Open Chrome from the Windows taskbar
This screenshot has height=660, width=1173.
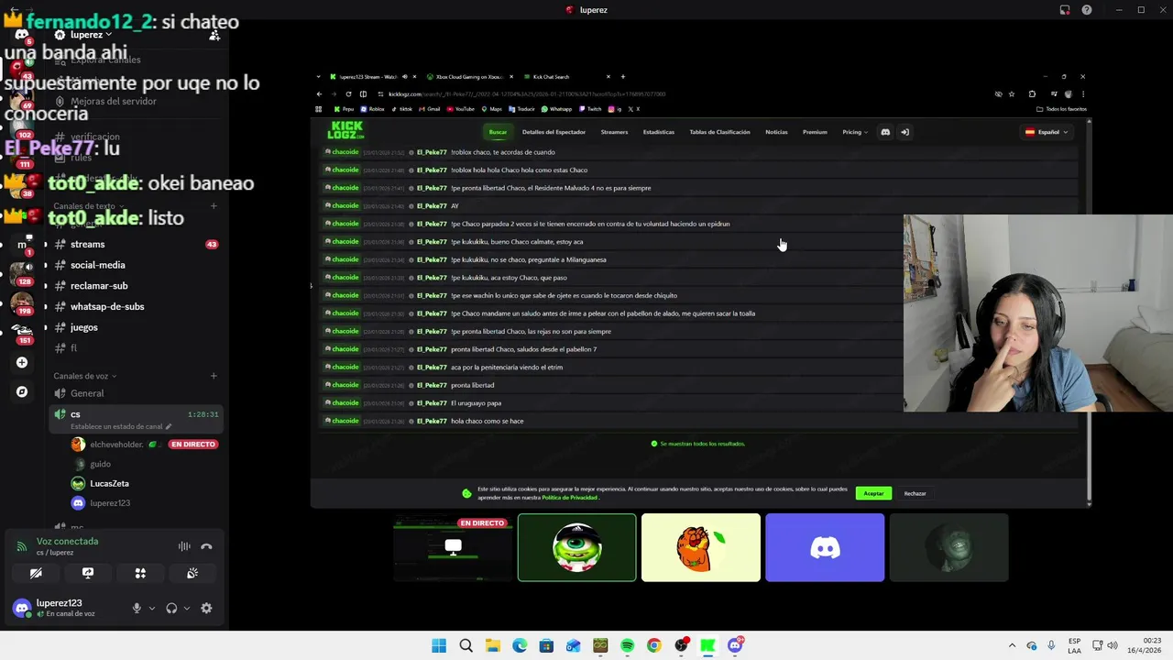point(653,645)
